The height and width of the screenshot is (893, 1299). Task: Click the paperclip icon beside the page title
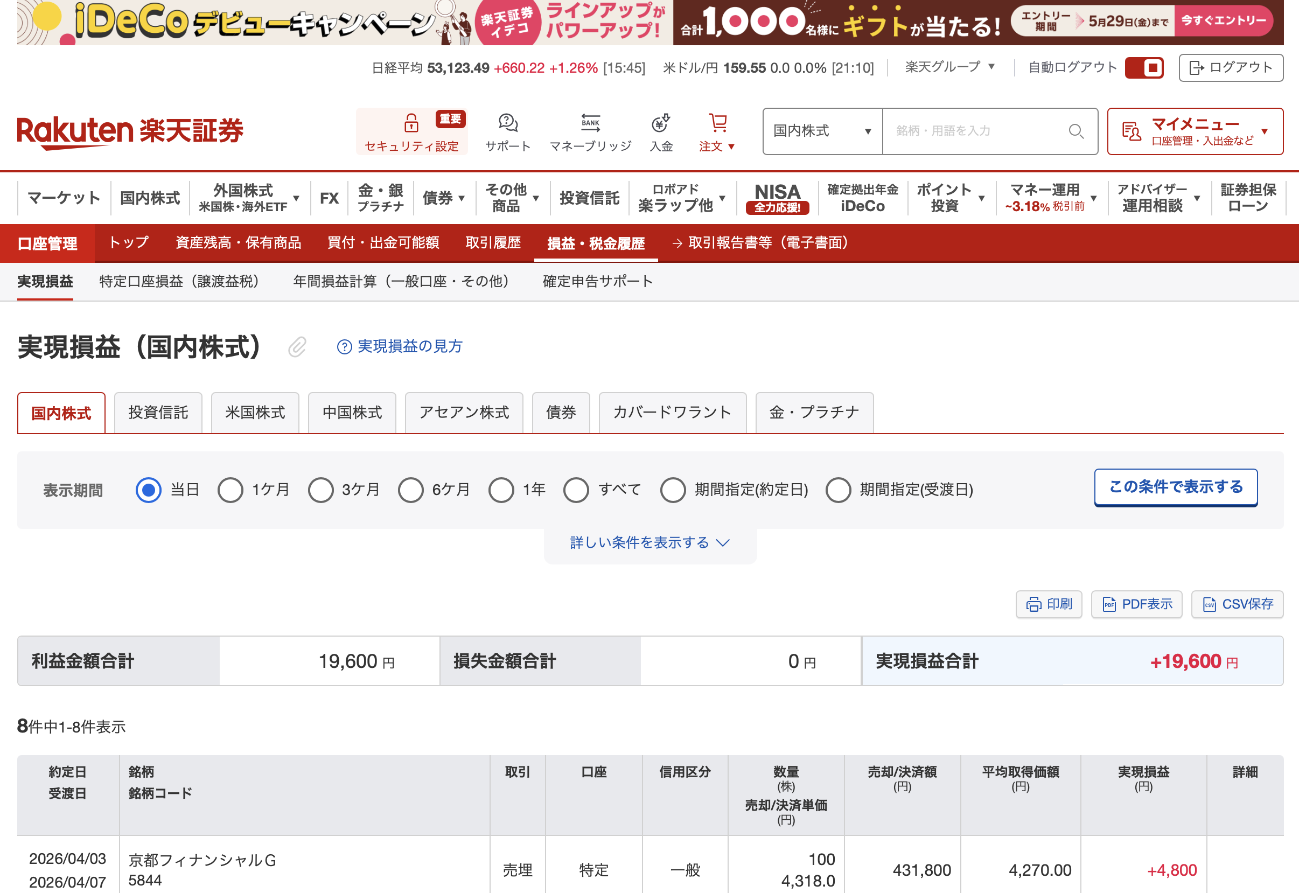coord(297,347)
